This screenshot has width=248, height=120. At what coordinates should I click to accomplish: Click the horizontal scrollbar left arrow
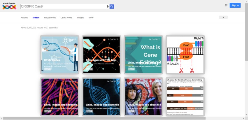2,118
